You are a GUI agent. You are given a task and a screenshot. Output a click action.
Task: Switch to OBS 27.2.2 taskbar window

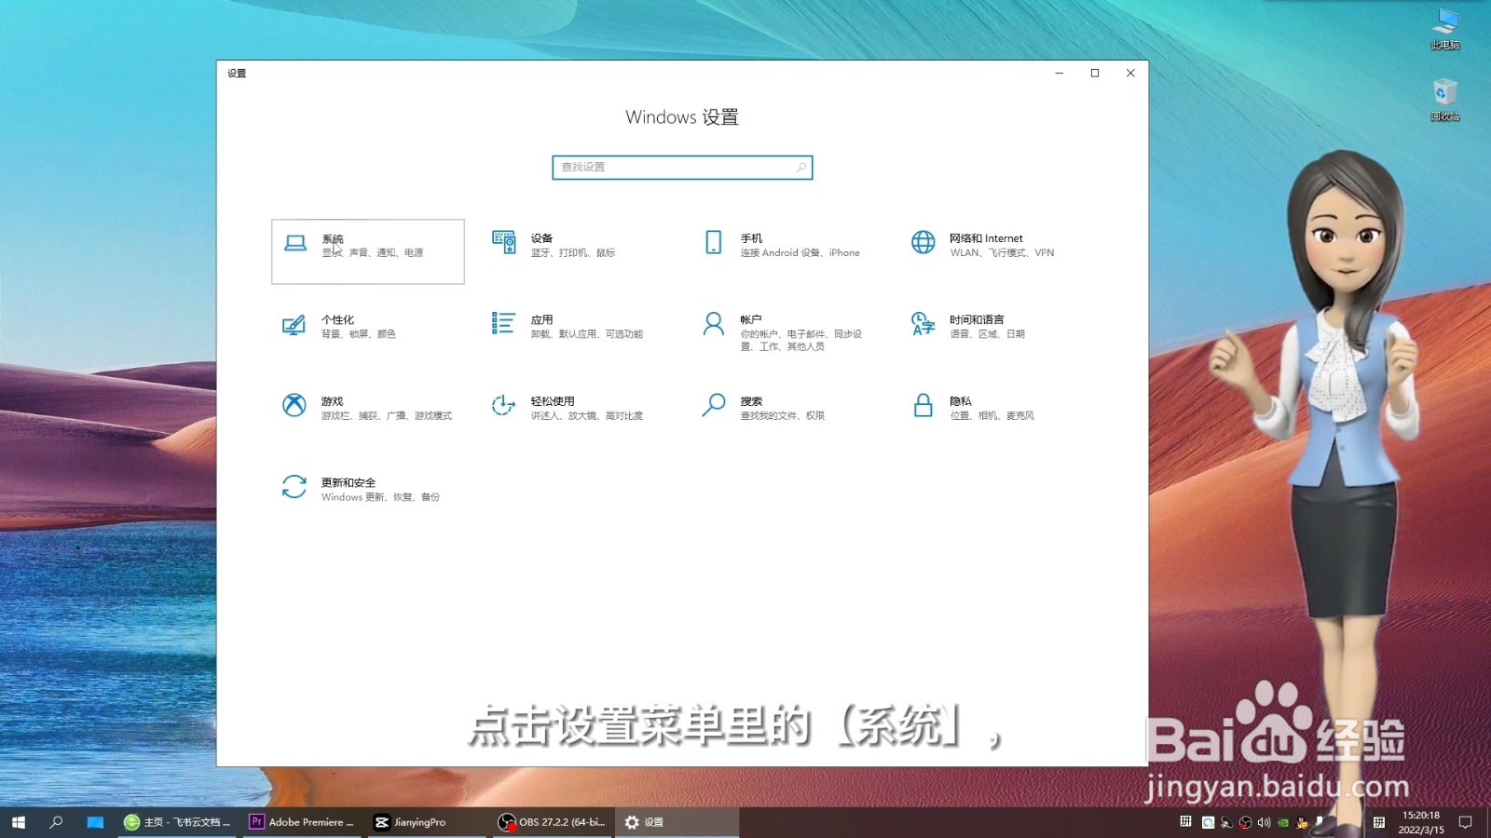coord(552,822)
